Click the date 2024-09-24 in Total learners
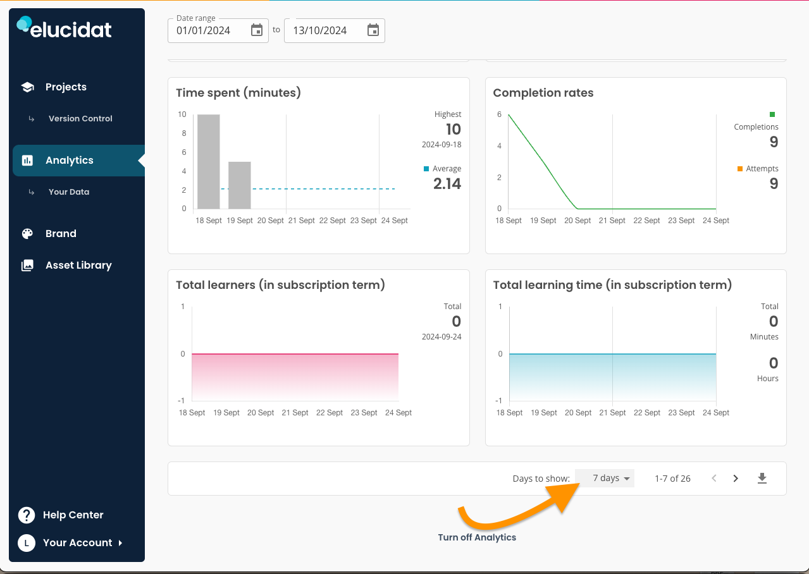The width and height of the screenshot is (809, 574). coord(442,337)
